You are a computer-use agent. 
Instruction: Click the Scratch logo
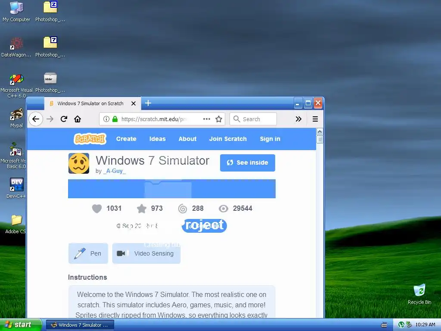click(90, 139)
